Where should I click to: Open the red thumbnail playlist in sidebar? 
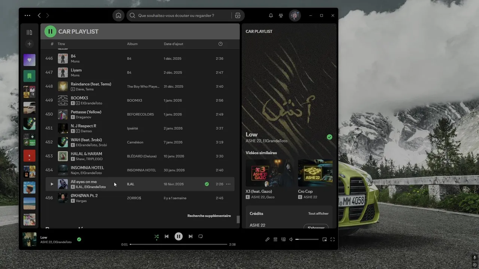[x=30, y=155]
